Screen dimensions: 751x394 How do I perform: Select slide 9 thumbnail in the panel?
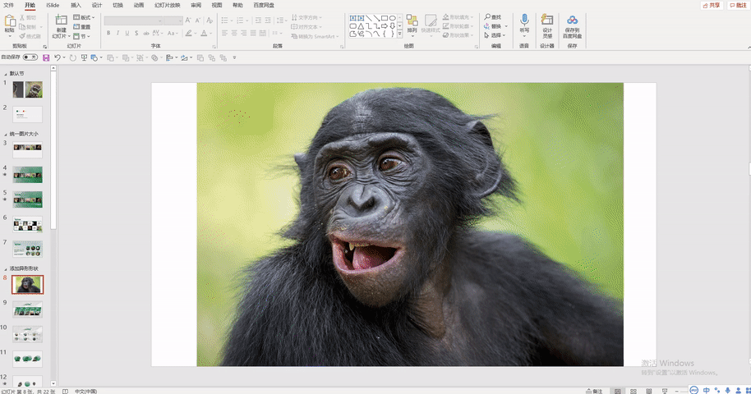click(28, 309)
